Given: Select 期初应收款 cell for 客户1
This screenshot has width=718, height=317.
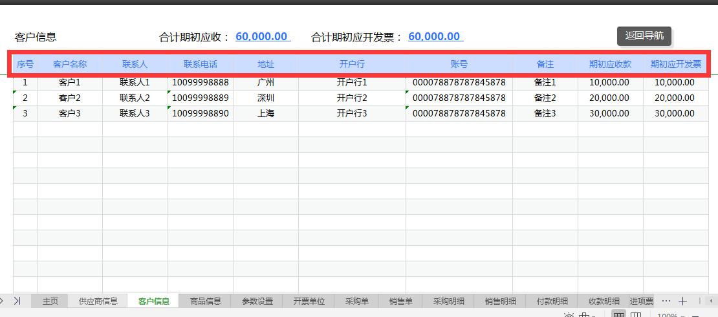Looking at the screenshot, I should [x=611, y=83].
